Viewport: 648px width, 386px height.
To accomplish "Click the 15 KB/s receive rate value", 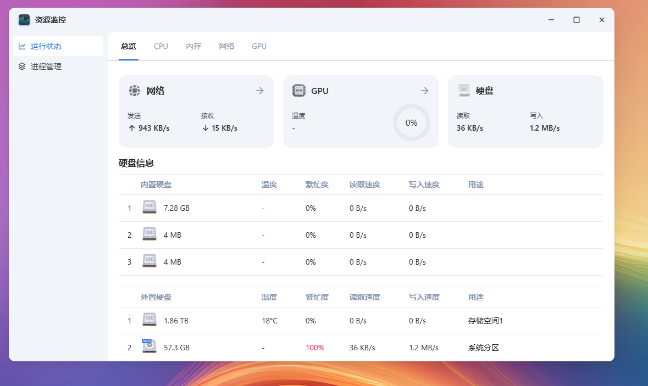I will 224,128.
